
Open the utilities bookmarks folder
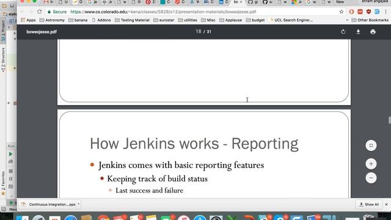click(188, 20)
